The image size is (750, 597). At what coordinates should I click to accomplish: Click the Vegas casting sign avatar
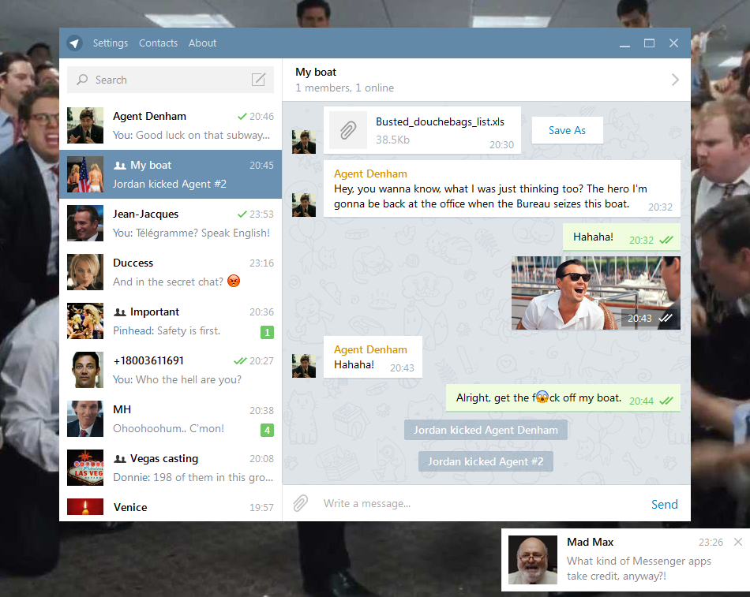(x=85, y=468)
